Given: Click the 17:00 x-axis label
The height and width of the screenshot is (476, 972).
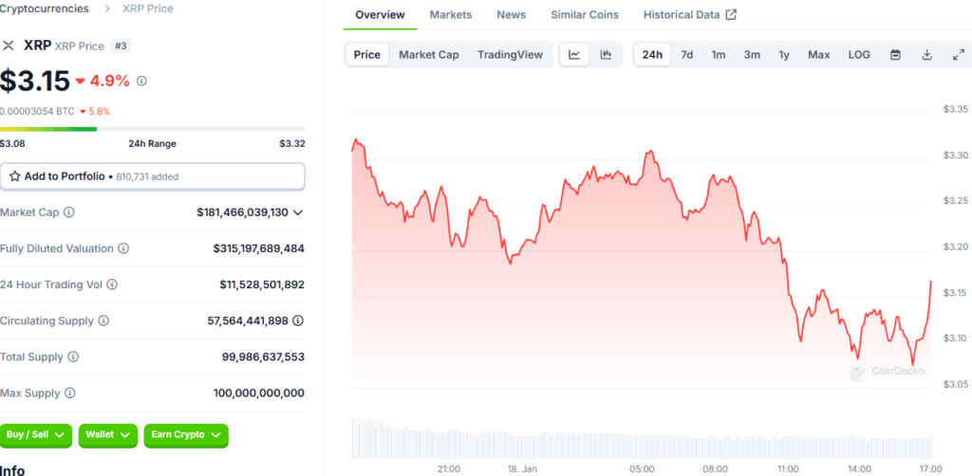Looking at the screenshot, I should (x=931, y=468).
